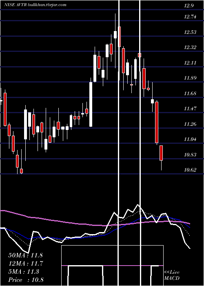
Task: Click the 11.68 price axis label
Action: 190,94
